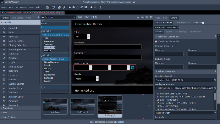Open the Gender dropdown showing Male
This screenshot has height=124, width=220.
[97, 79]
